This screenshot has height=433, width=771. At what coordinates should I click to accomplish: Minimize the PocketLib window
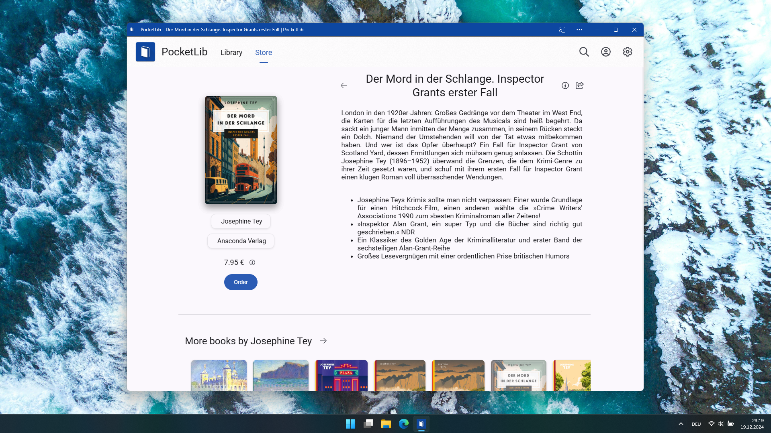pyautogui.click(x=597, y=30)
